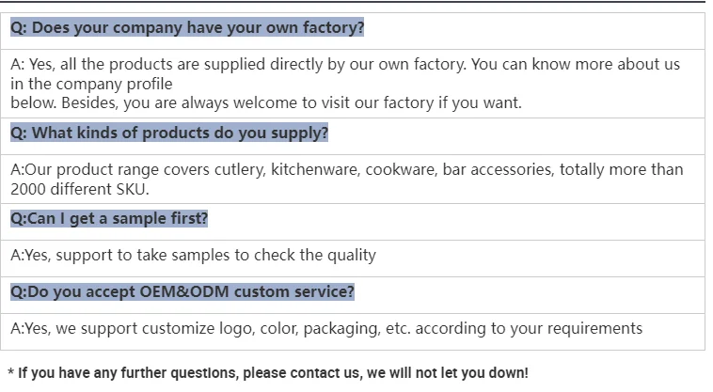The width and height of the screenshot is (713, 392).
Task: Click the answer about taking samples to check quality
Action: click(x=193, y=255)
